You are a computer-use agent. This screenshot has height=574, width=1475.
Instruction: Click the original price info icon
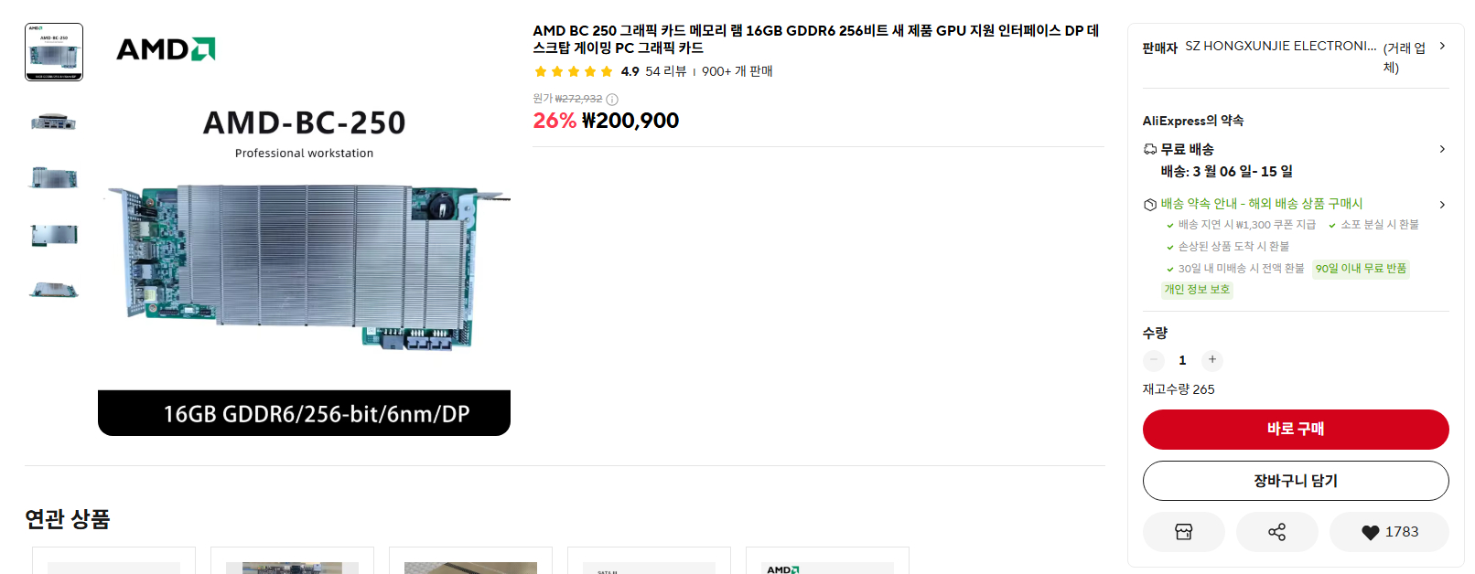(612, 100)
